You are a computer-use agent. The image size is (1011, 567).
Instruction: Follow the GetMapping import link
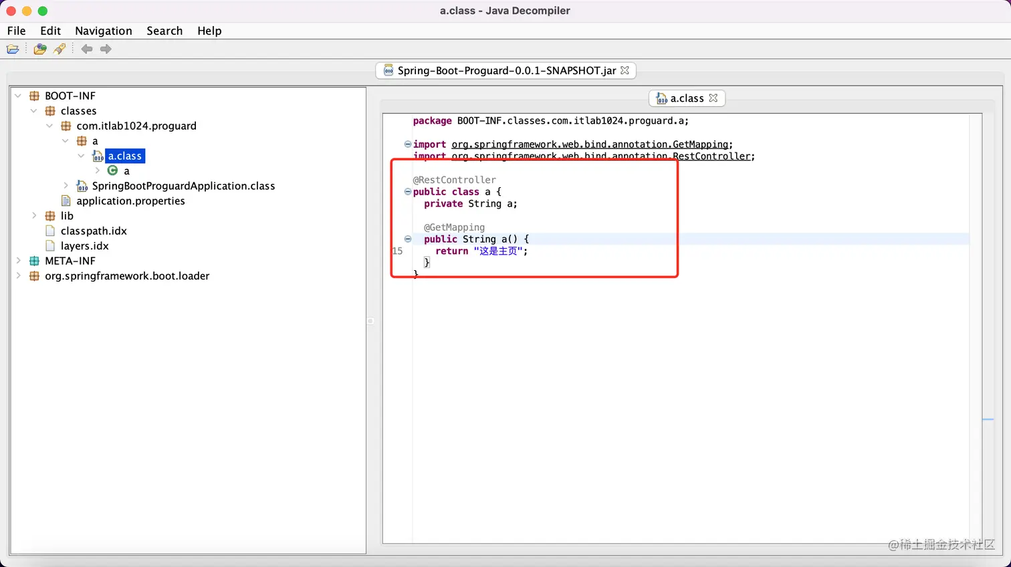pyautogui.click(x=590, y=144)
